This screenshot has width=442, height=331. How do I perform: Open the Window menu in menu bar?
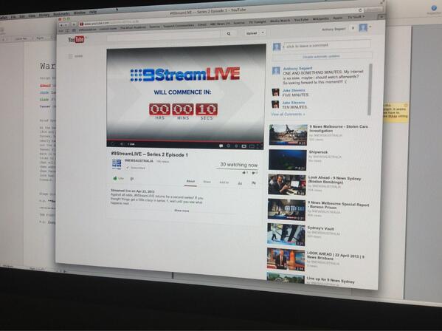[80, 13]
